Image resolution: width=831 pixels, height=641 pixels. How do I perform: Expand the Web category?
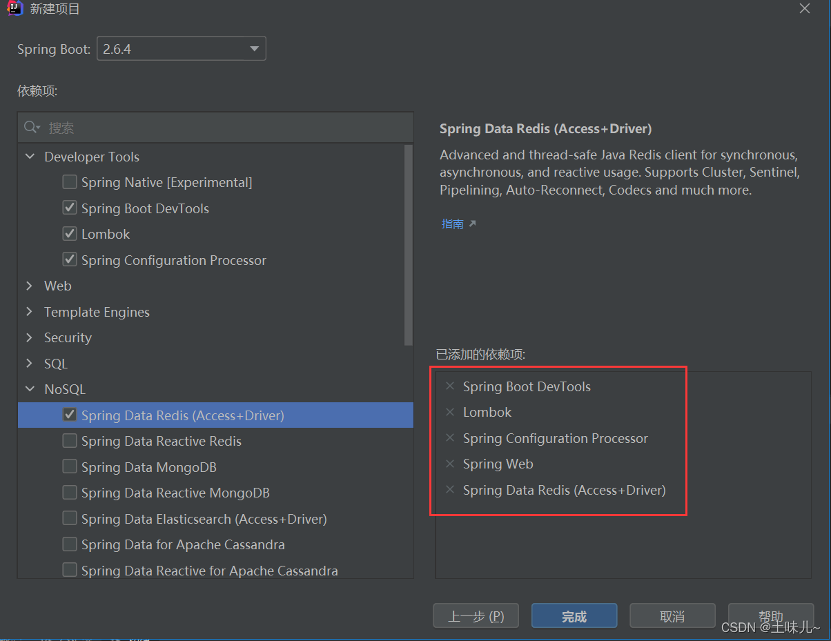coord(30,286)
